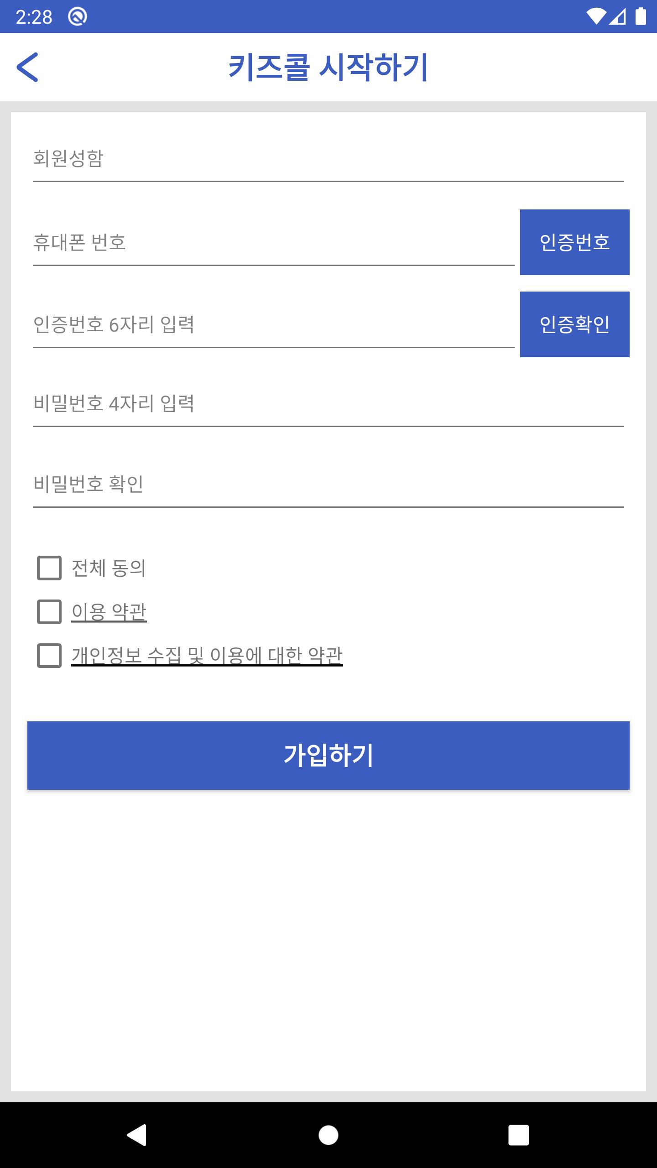Focus the 휴대폰 번호 field

coord(273,243)
